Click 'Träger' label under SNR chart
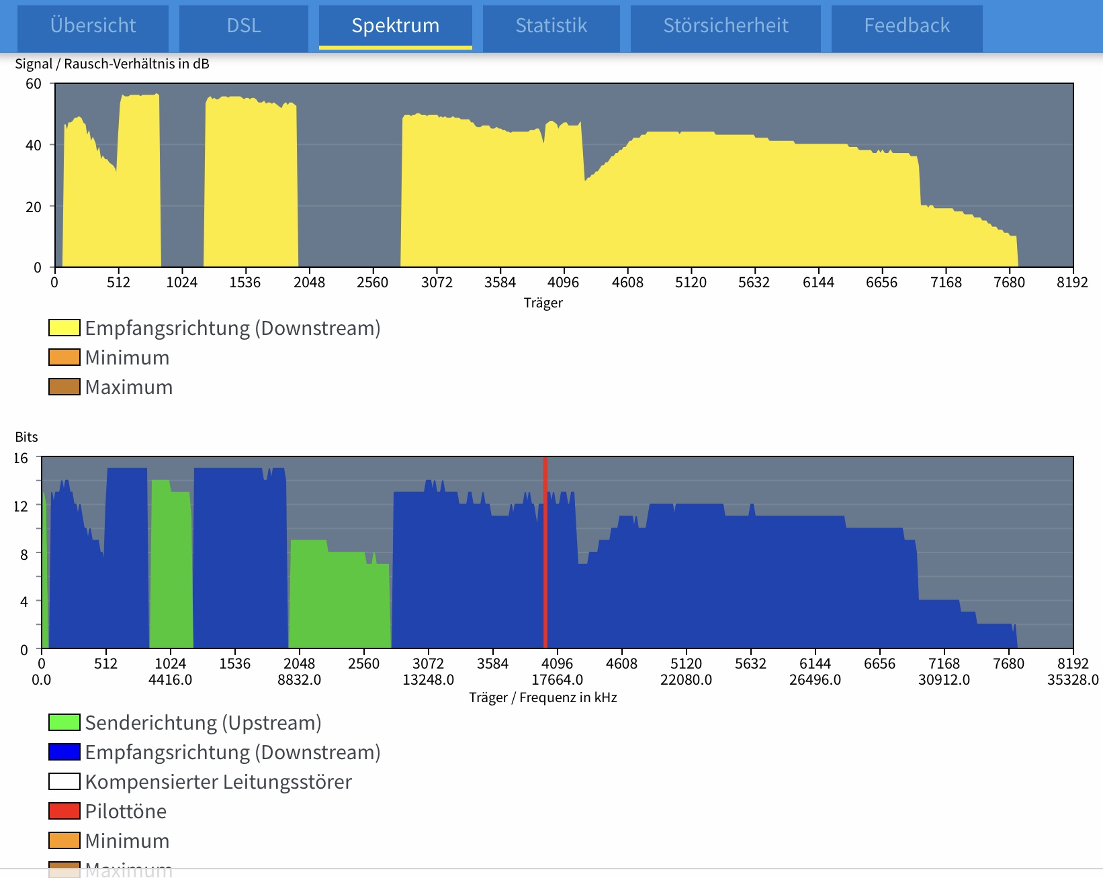 [543, 303]
